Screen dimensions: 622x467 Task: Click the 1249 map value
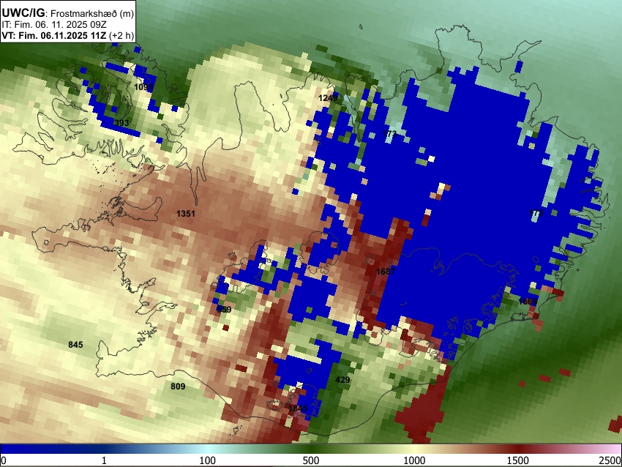[328, 97]
